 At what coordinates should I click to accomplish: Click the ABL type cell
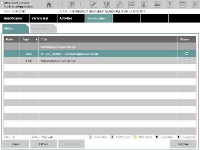[x=29, y=54]
